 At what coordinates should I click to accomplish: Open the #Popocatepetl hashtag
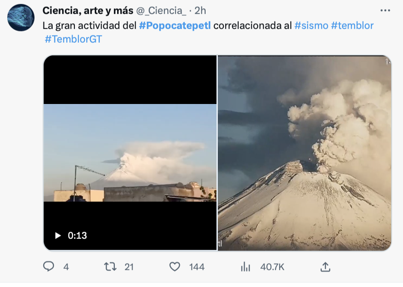(175, 25)
